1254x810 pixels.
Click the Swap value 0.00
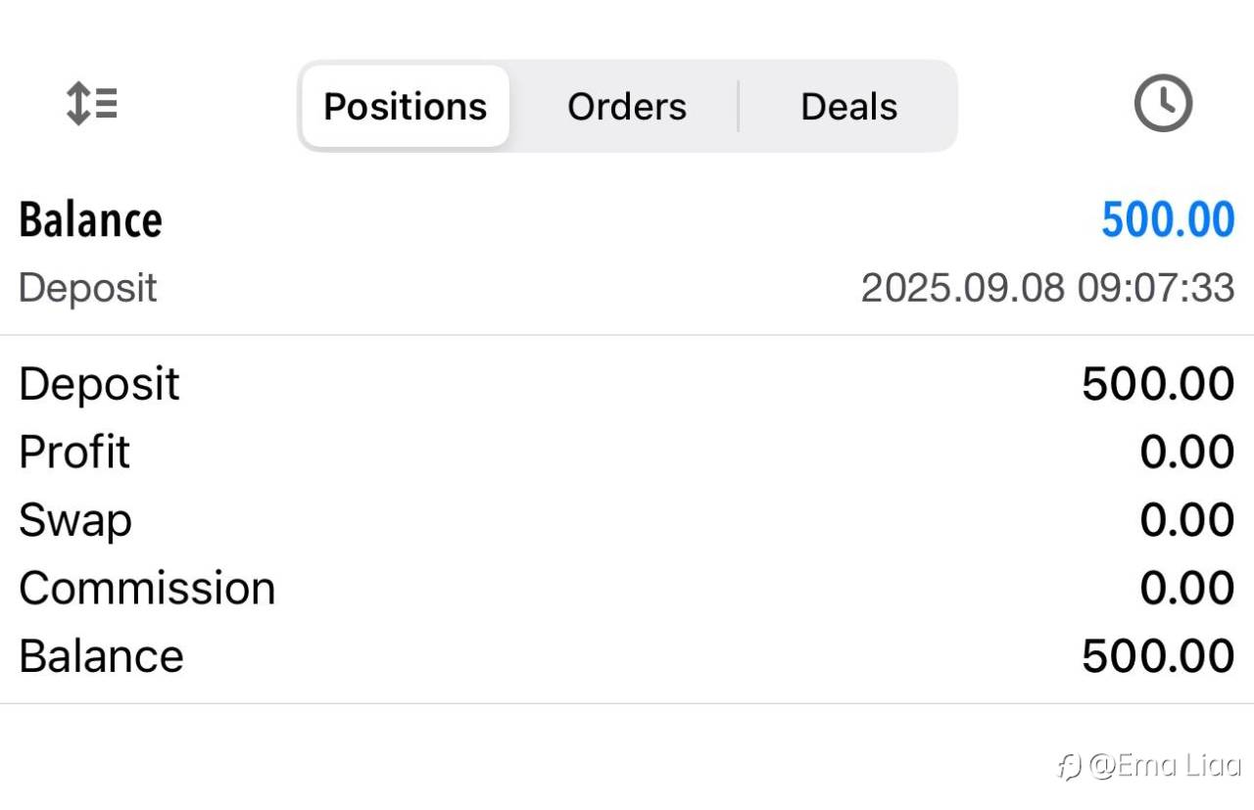[1186, 520]
